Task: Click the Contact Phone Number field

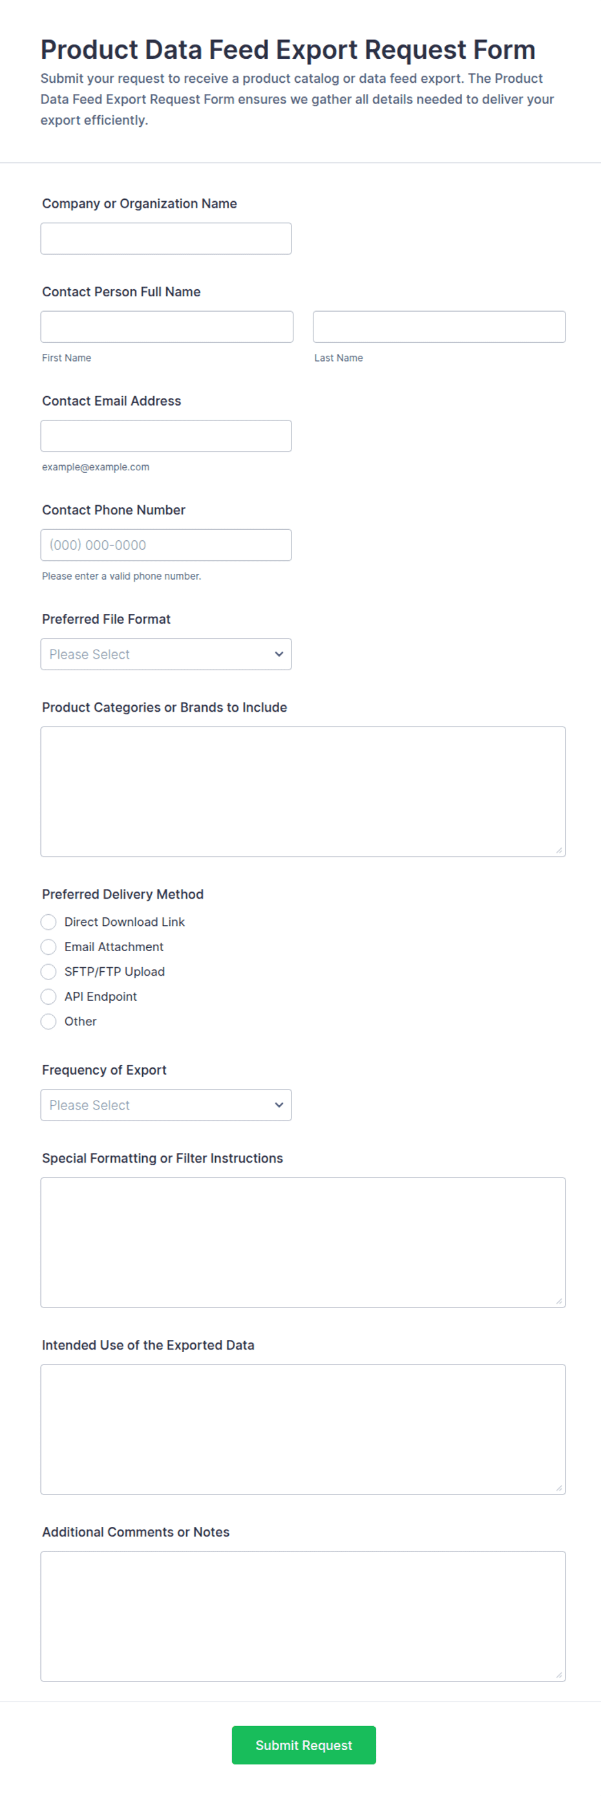Action: point(165,545)
